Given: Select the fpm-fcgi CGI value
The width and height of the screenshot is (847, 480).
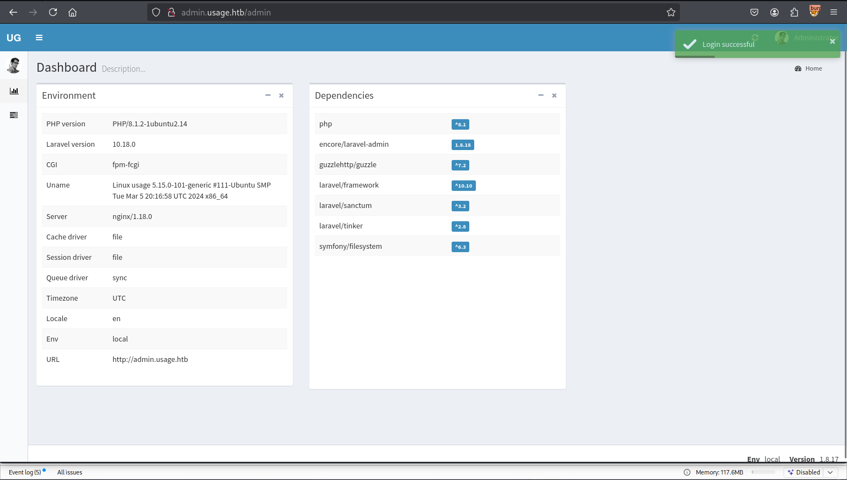Looking at the screenshot, I should point(126,165).
